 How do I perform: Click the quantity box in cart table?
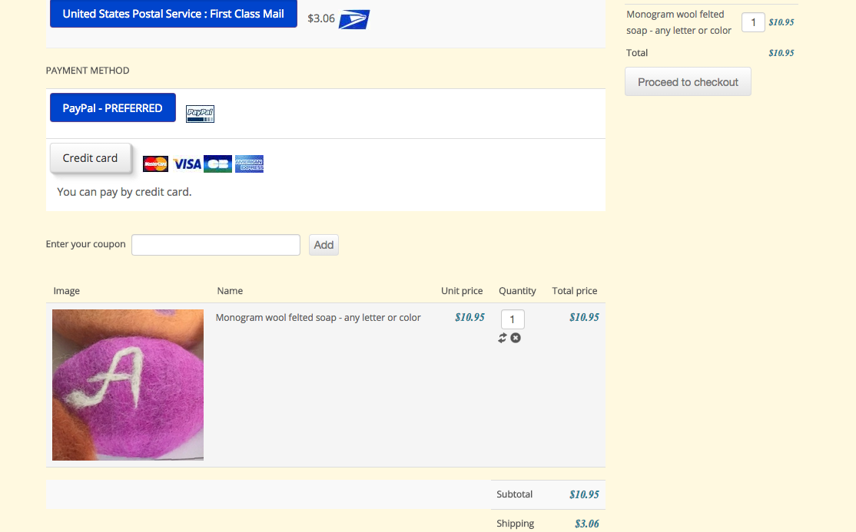513,319
